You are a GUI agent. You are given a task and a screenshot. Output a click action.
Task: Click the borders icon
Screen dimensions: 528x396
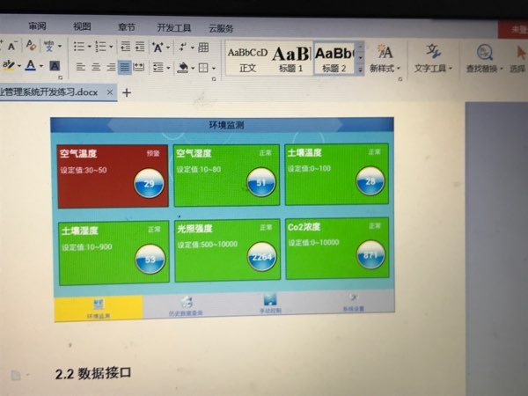(x=203, y=68)
